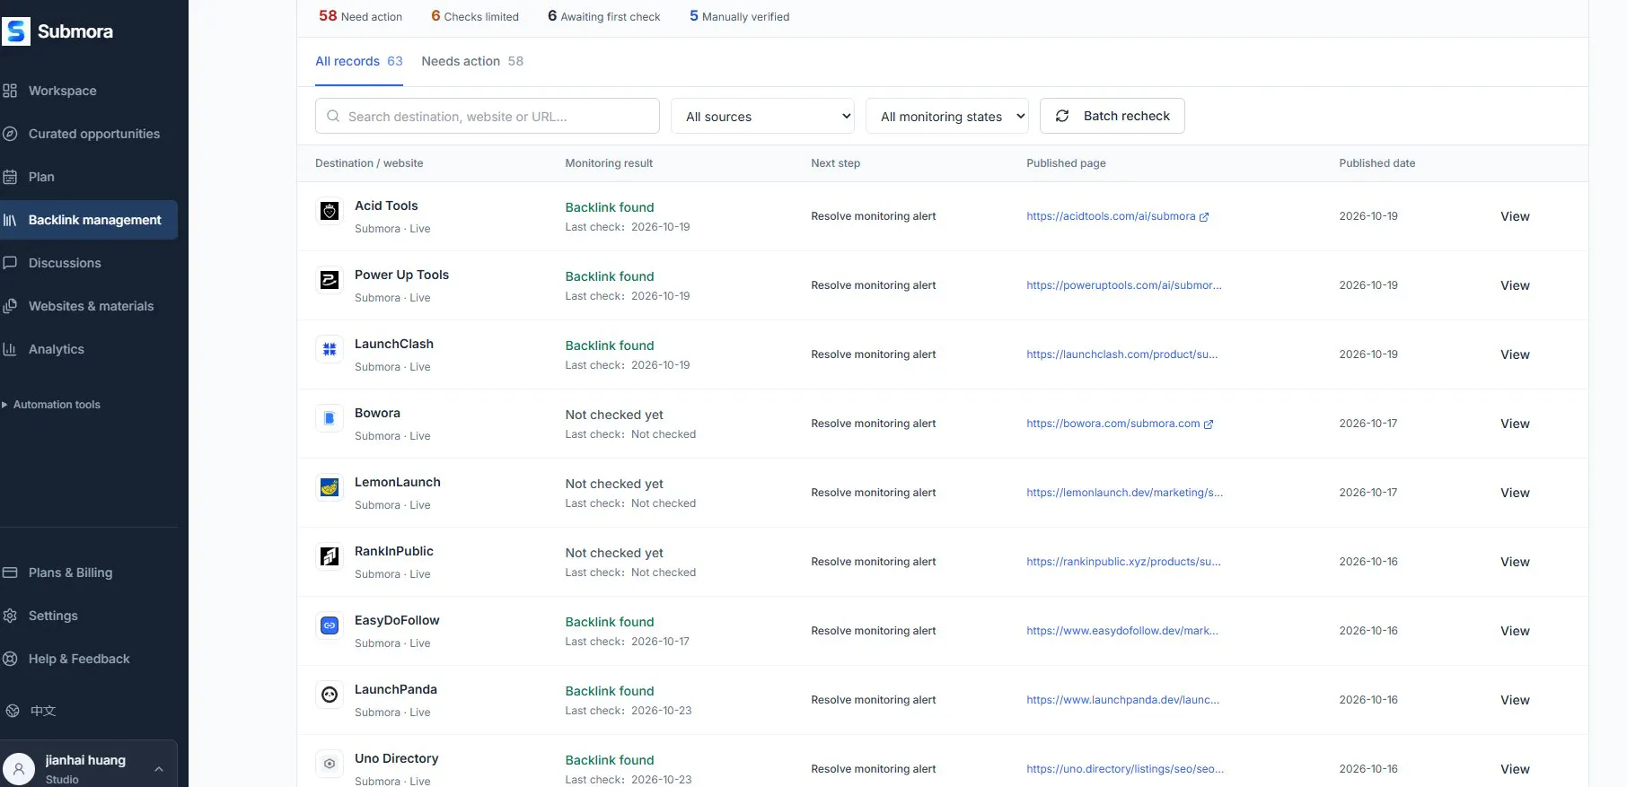Image resolution: width=1627 pixels, height=787 pixels.
Task: Open the All monitoring states dropdown
Action: pyautogui.click(x=947, y=116)
